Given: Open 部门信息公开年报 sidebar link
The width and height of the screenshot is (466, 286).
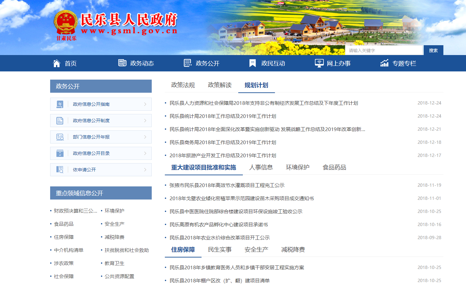Looking at the screenshot, I should click(x=91, y=137).
